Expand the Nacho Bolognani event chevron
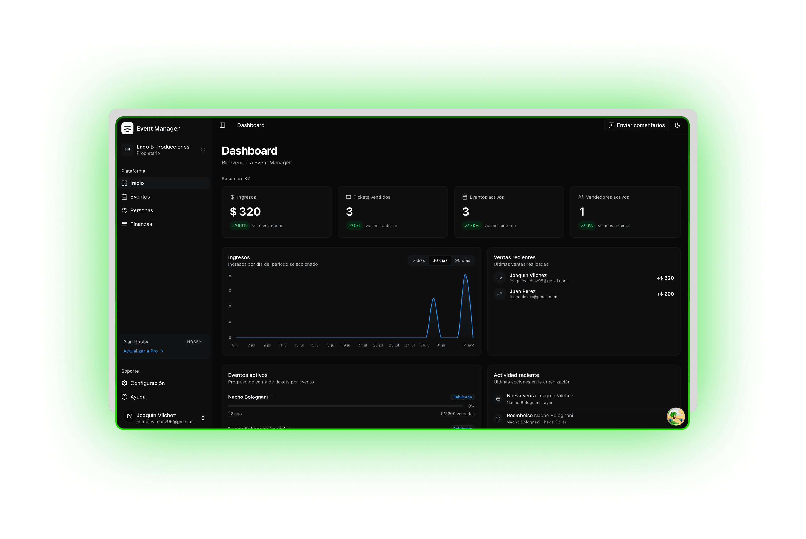This screenshot has height=539, width=806. click(x=272, y=397)
